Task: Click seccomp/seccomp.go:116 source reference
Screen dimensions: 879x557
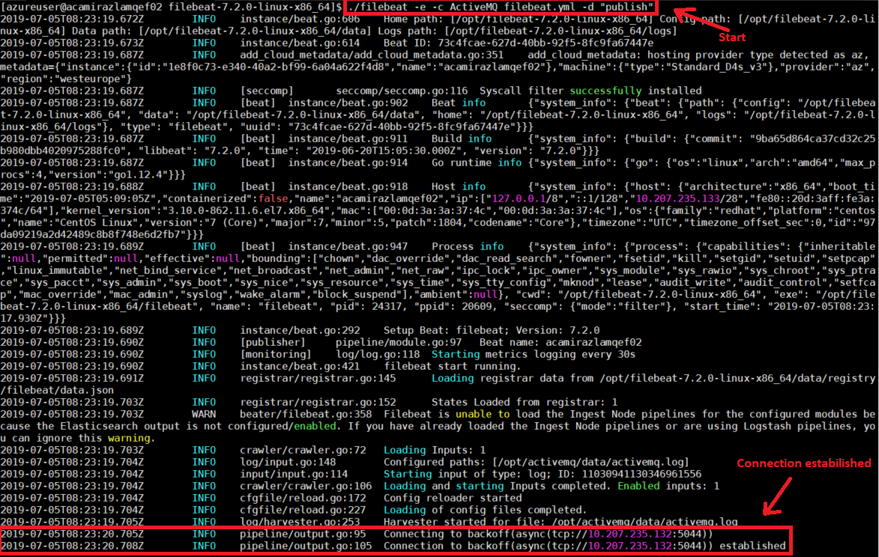Action: (x=402, y=91)
